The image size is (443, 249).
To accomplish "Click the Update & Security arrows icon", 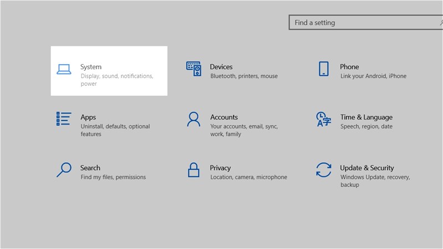I will (x=323, y=169).
